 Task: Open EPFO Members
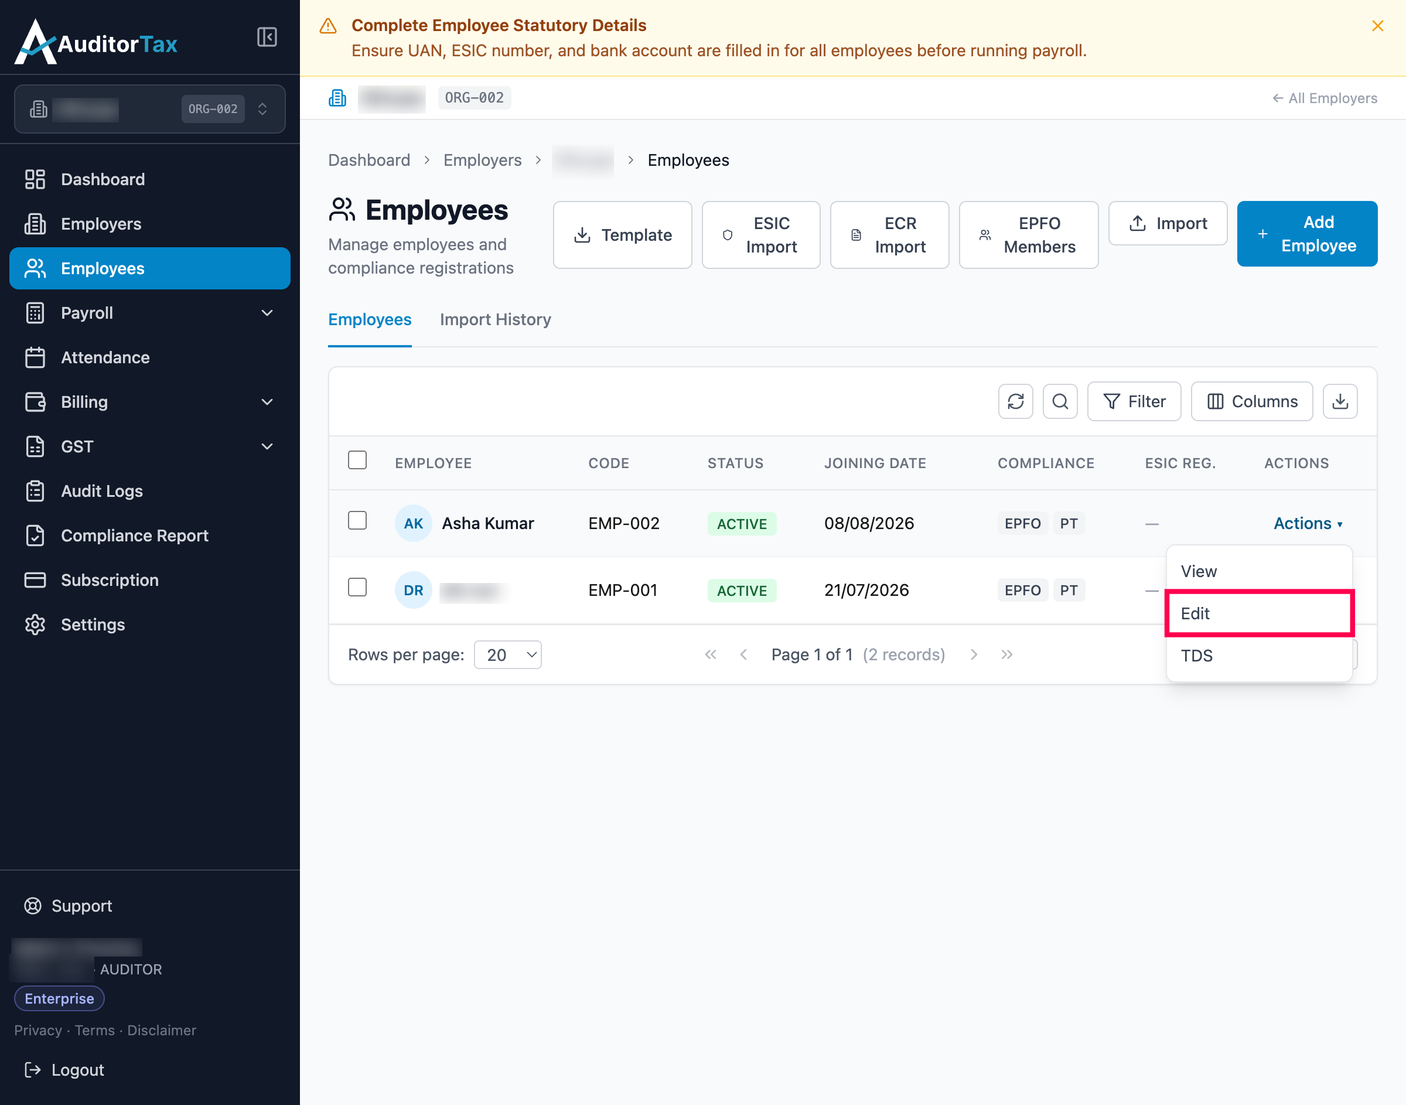point(1028,235)
